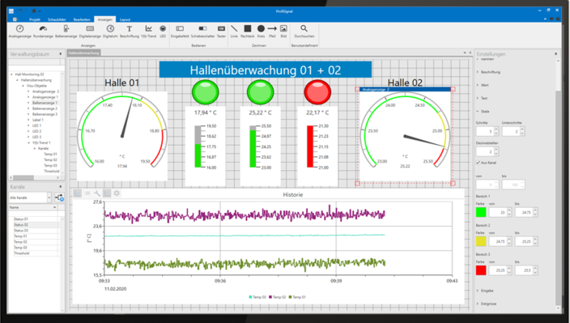Select the Analoganzeige gauge tool
Screen dimensions: 570x323
pos(20,32)
